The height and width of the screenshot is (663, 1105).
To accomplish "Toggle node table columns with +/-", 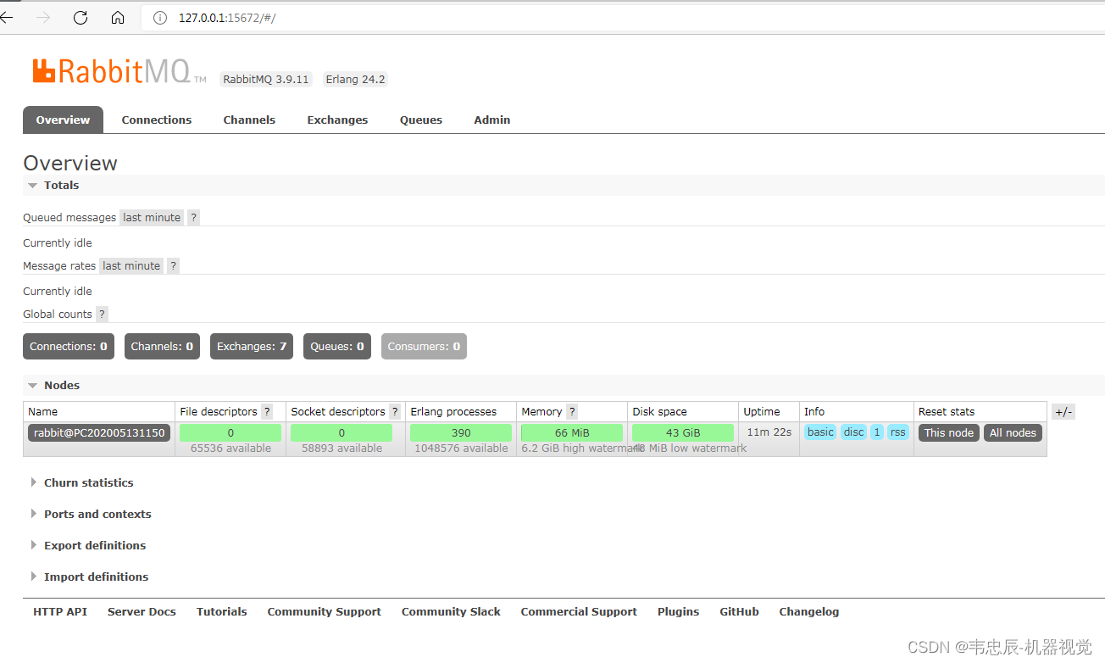I will (1063, 412).
